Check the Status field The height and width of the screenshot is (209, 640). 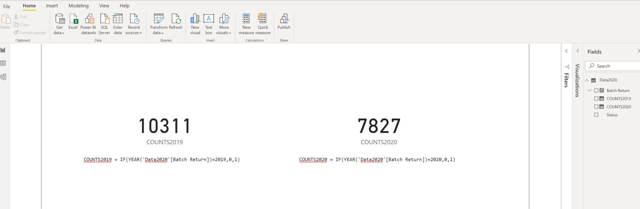point(596,115)
